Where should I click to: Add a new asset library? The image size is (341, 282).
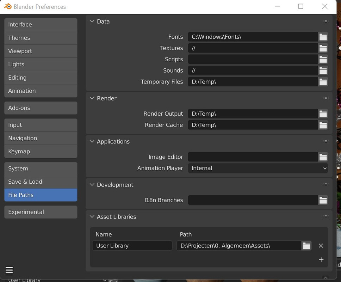(x=321, y=259)
